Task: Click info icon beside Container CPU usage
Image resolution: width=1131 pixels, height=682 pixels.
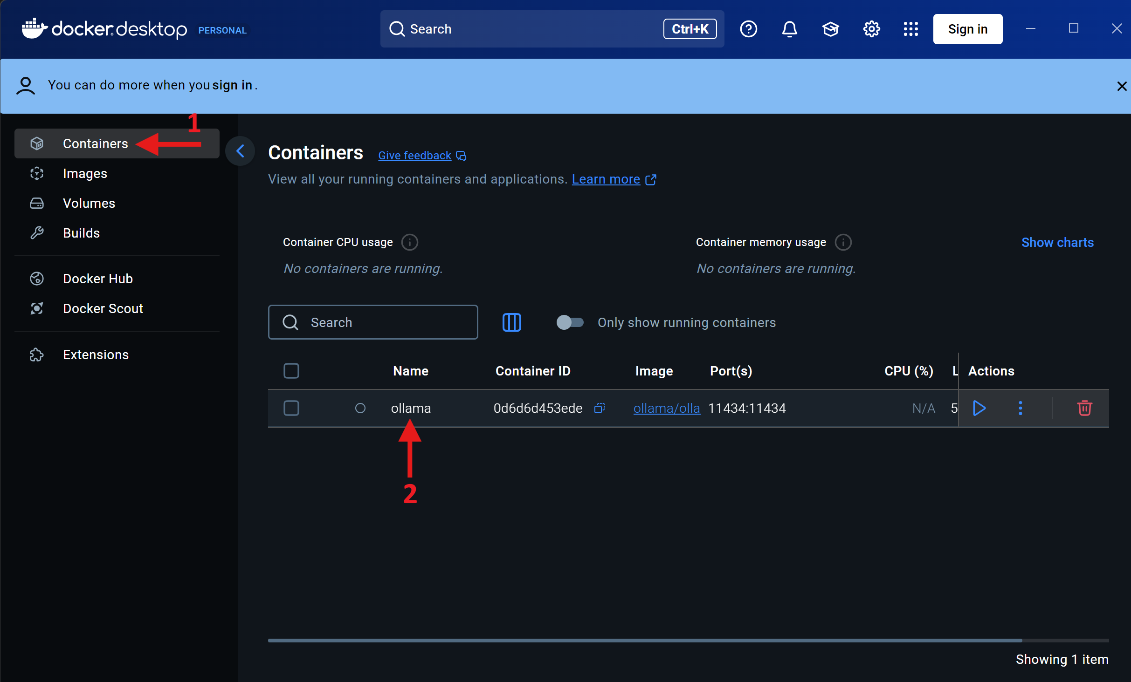Action: (410, 242)
